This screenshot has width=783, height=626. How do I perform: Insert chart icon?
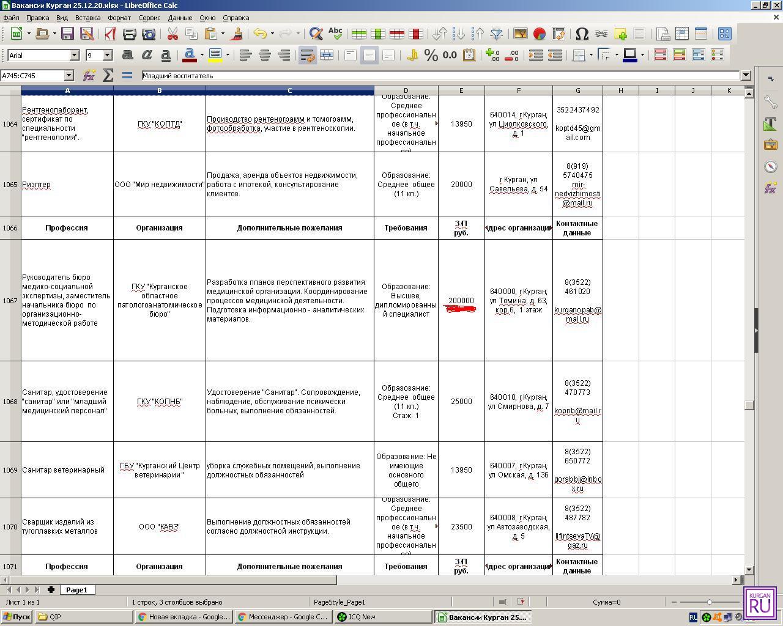point(540,34)
